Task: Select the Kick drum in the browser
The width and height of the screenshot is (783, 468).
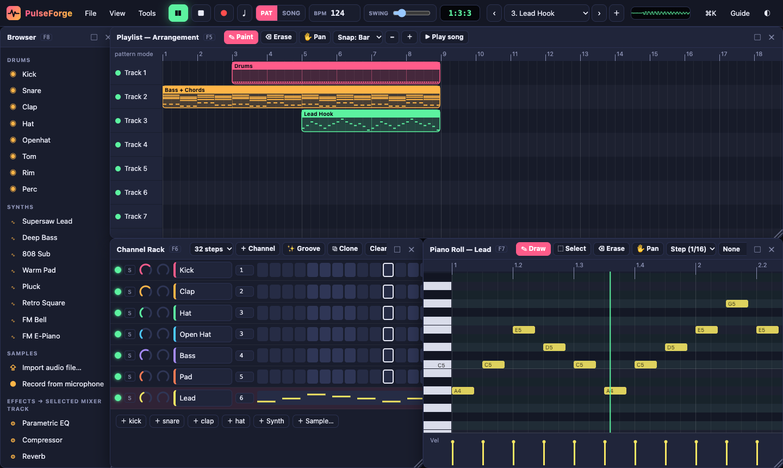Action: point(55,74)
